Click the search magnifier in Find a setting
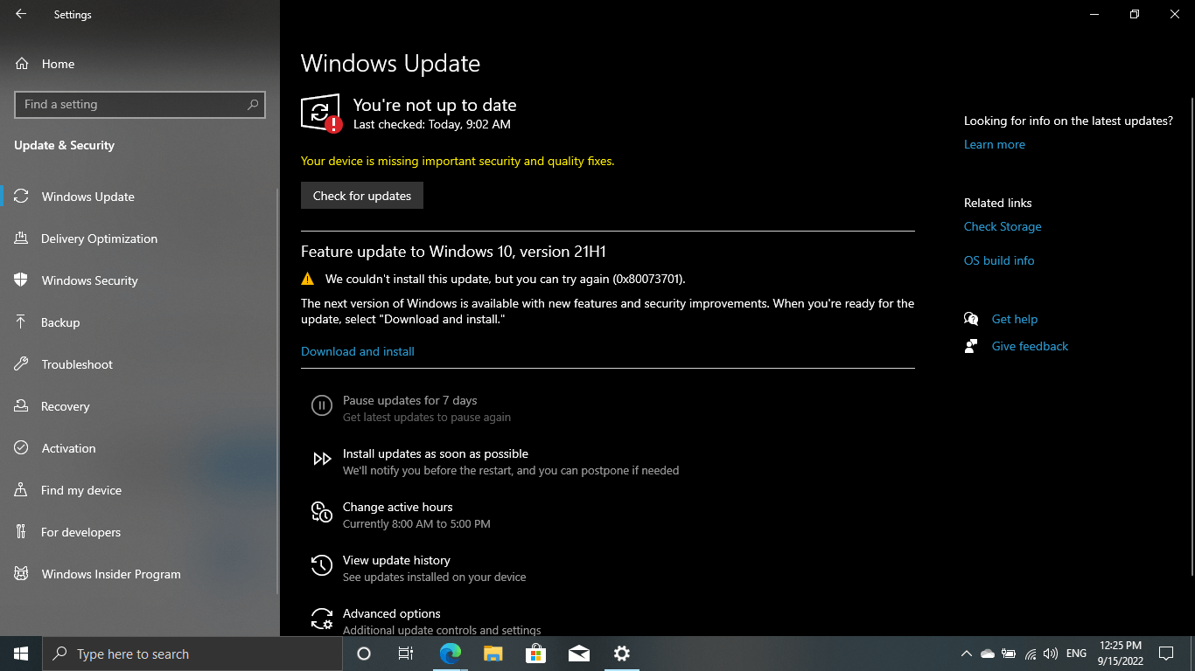 253,104
